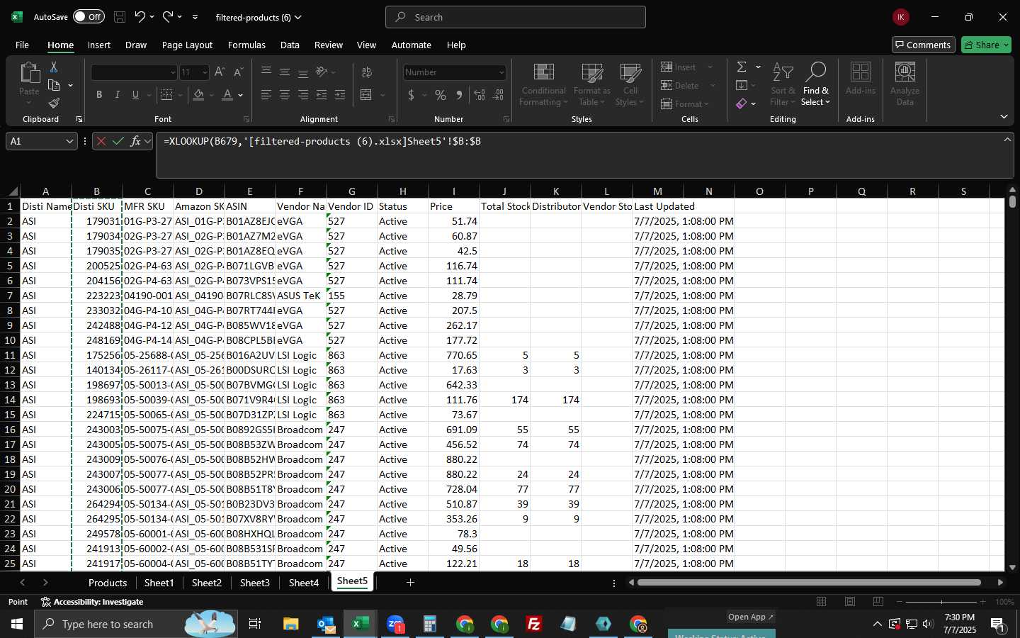Click the Comma Style icon
This screenshot has width=1020, height=638.
459,94
